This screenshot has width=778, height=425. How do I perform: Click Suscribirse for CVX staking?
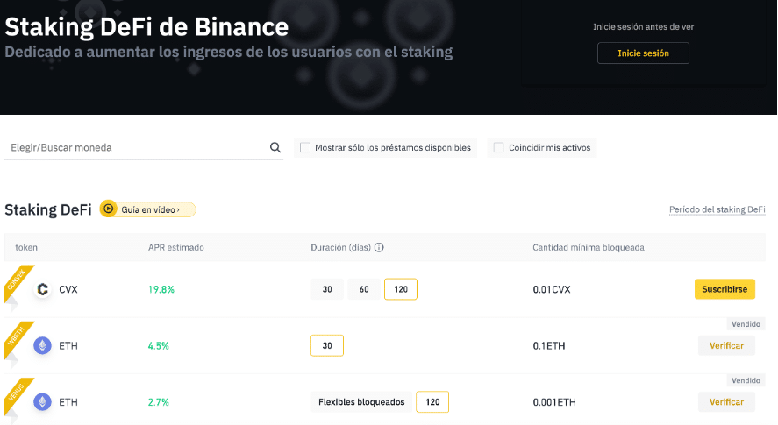coord(724,288)
